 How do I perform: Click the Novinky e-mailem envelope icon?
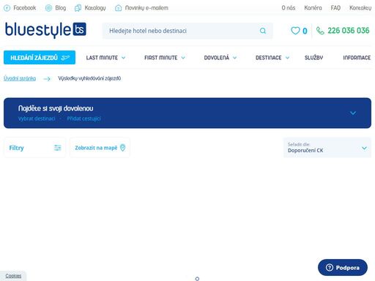click(x=119, y=8)
